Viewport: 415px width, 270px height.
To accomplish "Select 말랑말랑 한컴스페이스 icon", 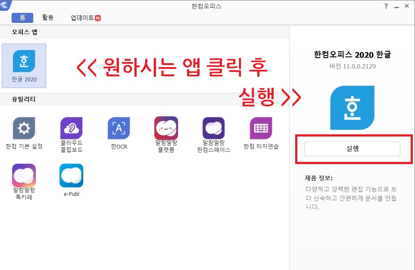I will click(213, 128).
